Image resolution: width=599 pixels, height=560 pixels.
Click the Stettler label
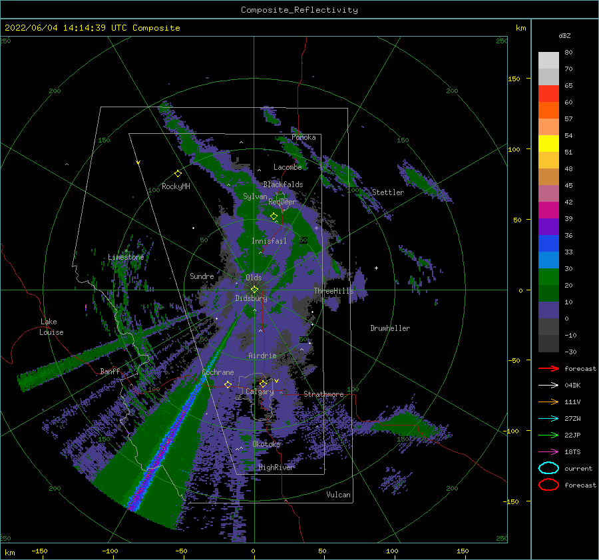coord(388,192)
